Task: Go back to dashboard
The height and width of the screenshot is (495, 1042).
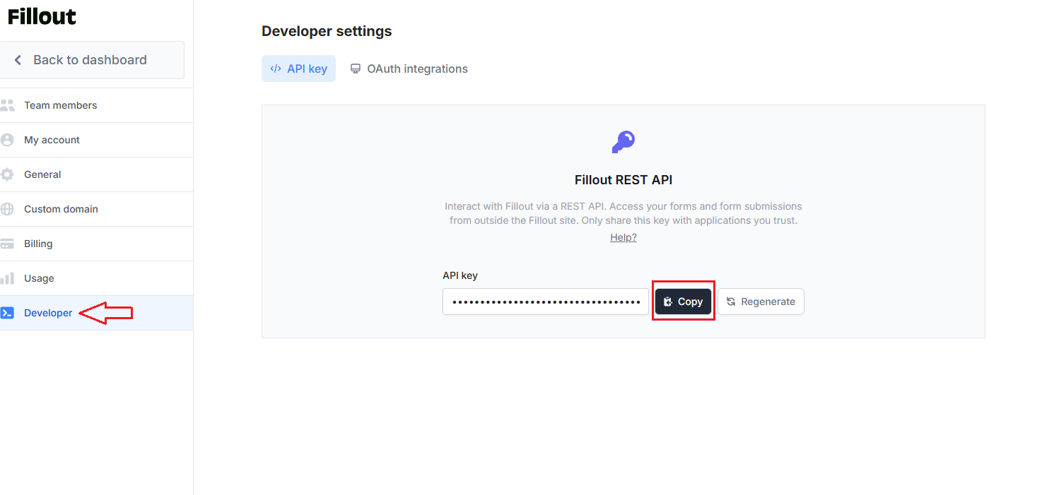Action: point(92,60)
